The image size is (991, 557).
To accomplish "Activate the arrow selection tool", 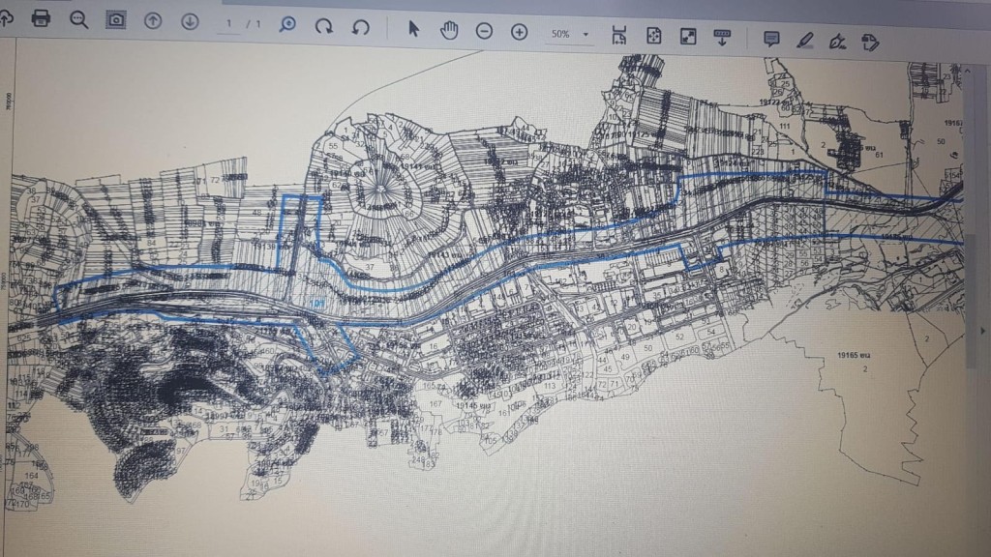I will coord(413,29).
